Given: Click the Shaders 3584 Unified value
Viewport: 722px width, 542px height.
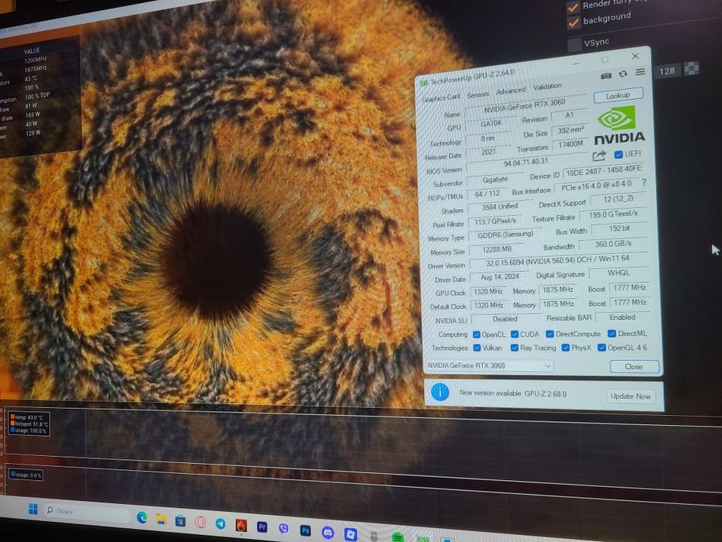Looking at the screenshot, I should [500, 207].
